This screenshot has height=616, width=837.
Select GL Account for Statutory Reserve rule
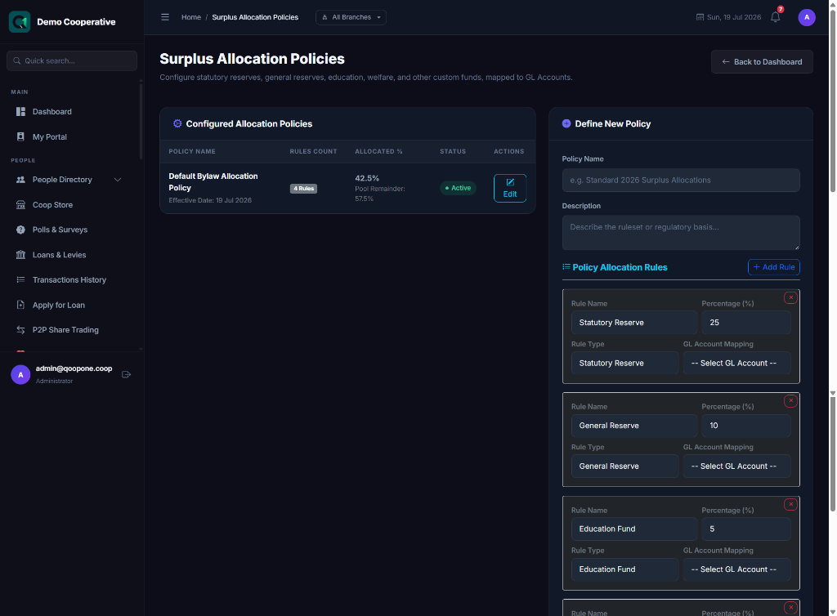[x=736, y=364]
